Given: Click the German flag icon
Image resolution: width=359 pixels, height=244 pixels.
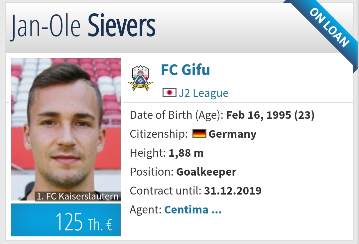Looking at the screenshot, I should 199,134.
